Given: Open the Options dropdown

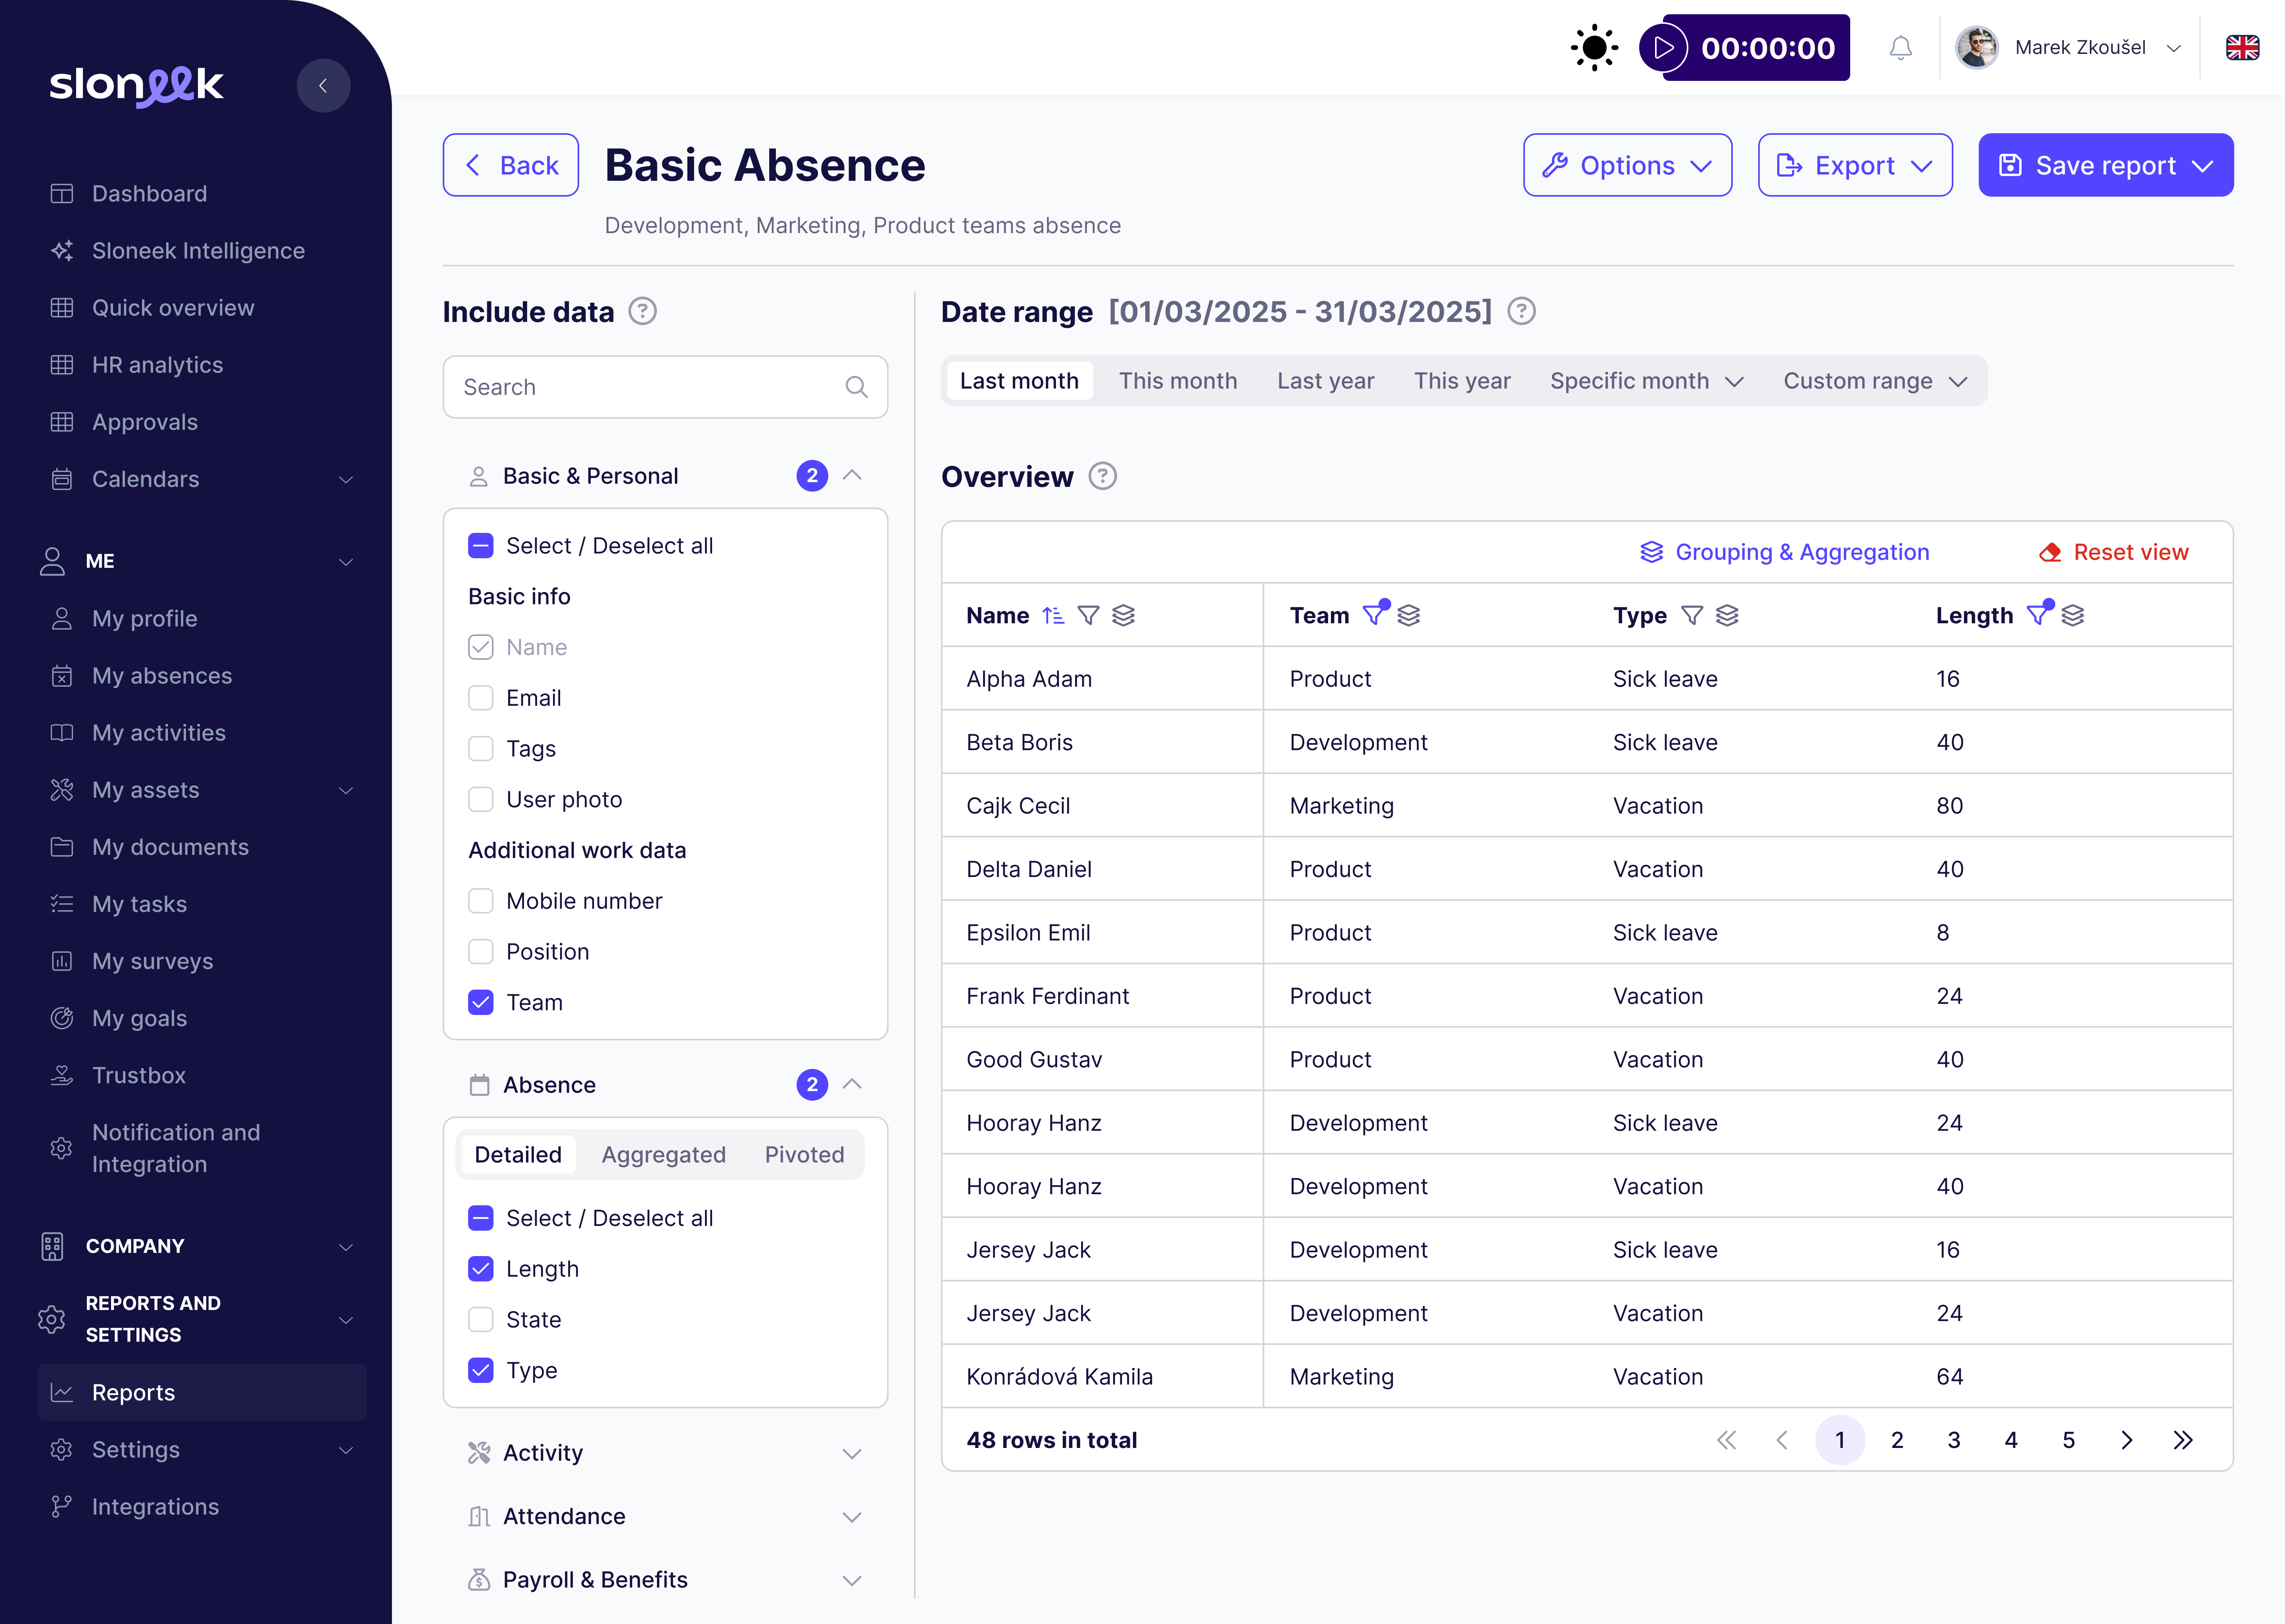Looking at the screenshot, I should point(1627,165).
